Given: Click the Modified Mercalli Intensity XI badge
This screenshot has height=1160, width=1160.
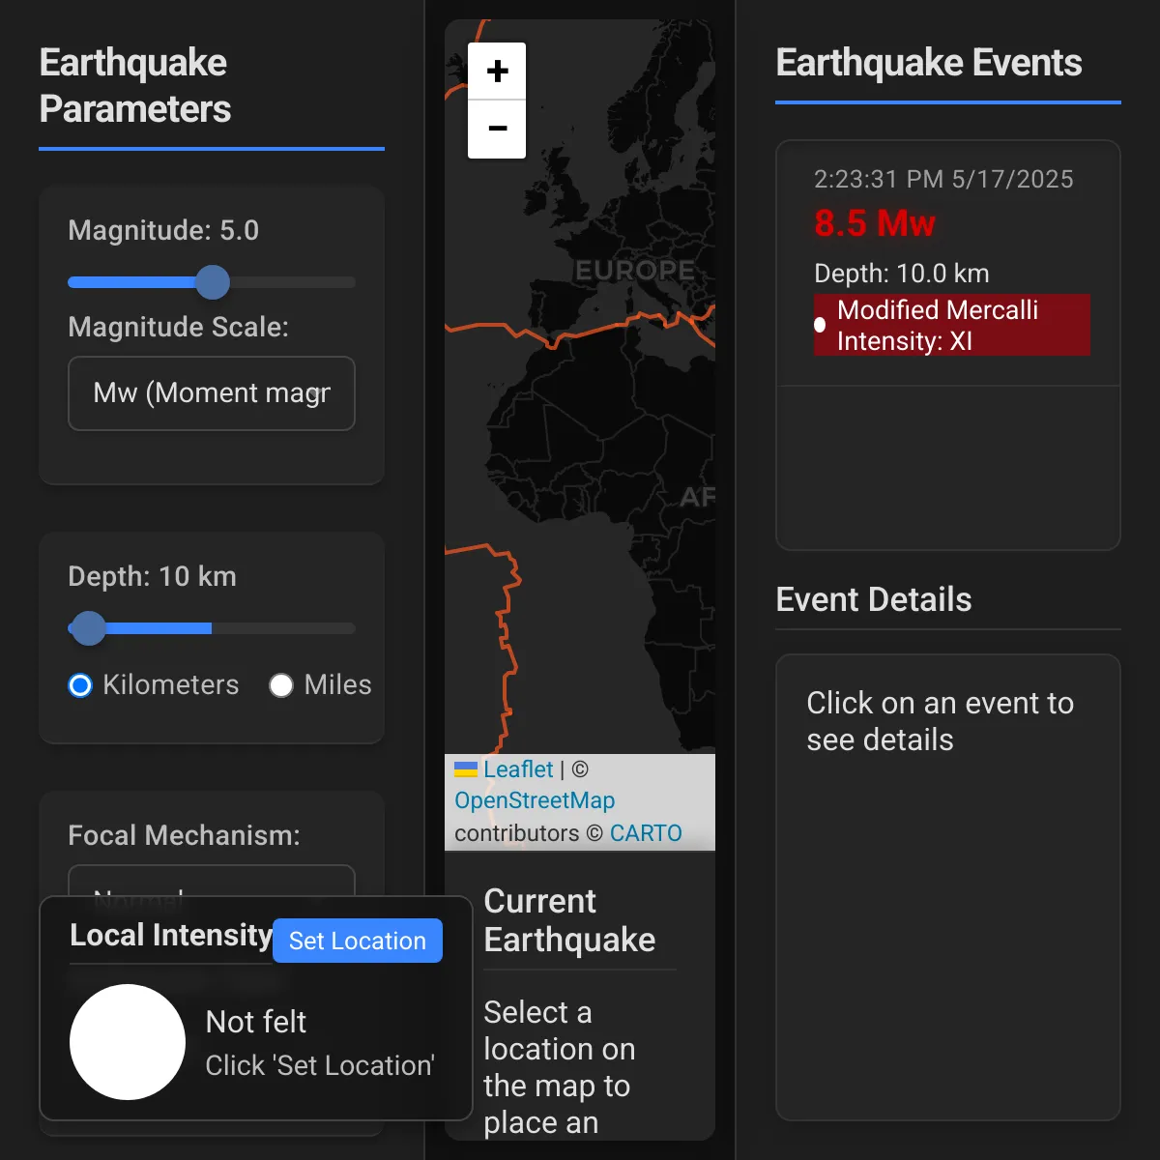Looking at the screenshot, I should (x=952, y=326).
